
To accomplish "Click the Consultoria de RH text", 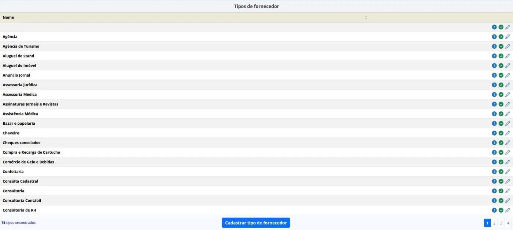I will pyautogui.click(x=19, y=210).
